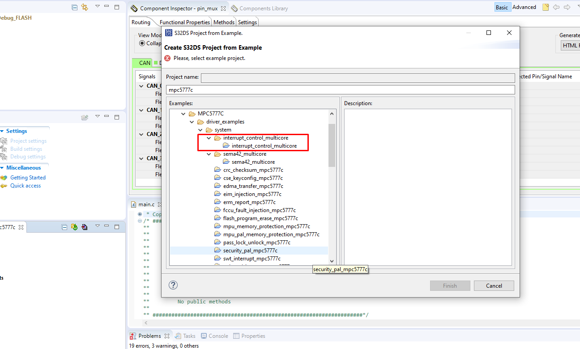Switch to Advanced mode
Image resolution: width=580 pixels, height=349 pixels.
(524, 7)
